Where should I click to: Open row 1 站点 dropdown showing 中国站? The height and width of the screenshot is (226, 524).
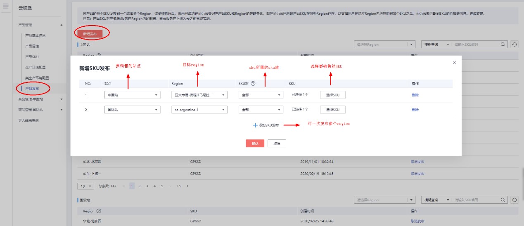point(133,95)
